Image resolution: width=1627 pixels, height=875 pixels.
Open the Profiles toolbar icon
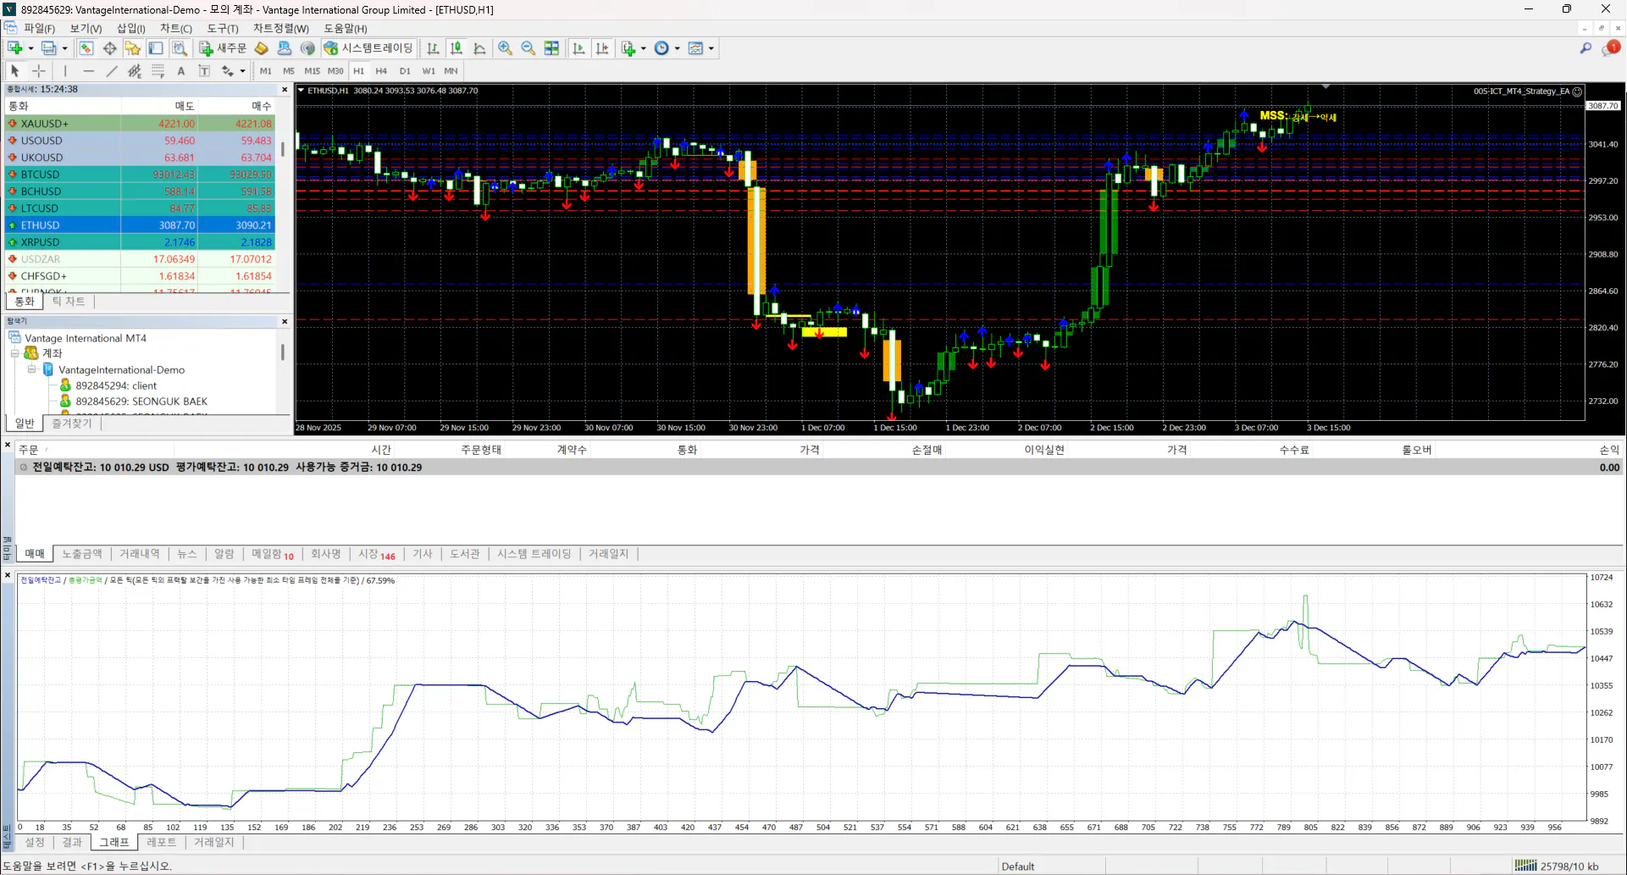pos(49,48)
